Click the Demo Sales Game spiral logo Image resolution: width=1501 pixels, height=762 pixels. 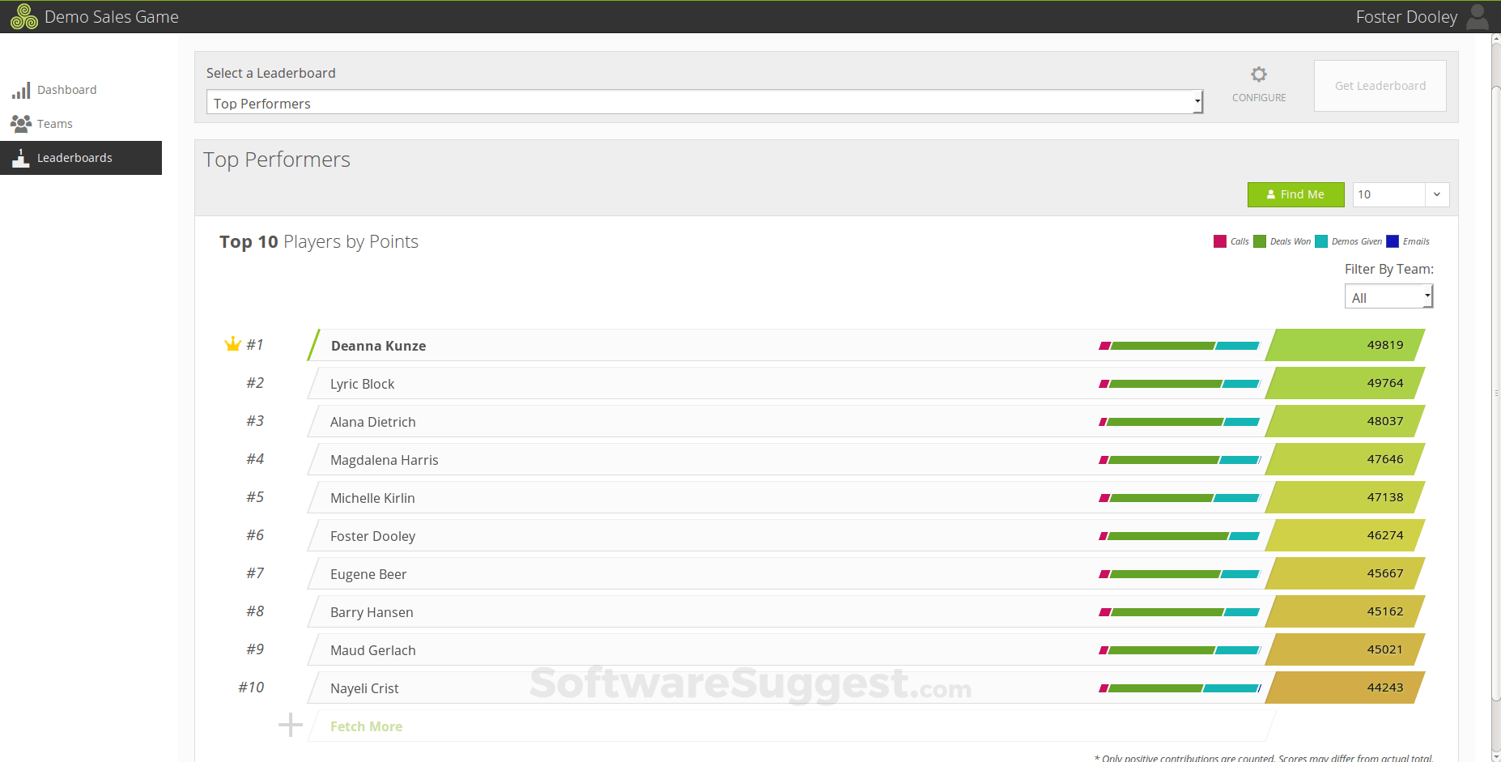(x=24, y=17)
